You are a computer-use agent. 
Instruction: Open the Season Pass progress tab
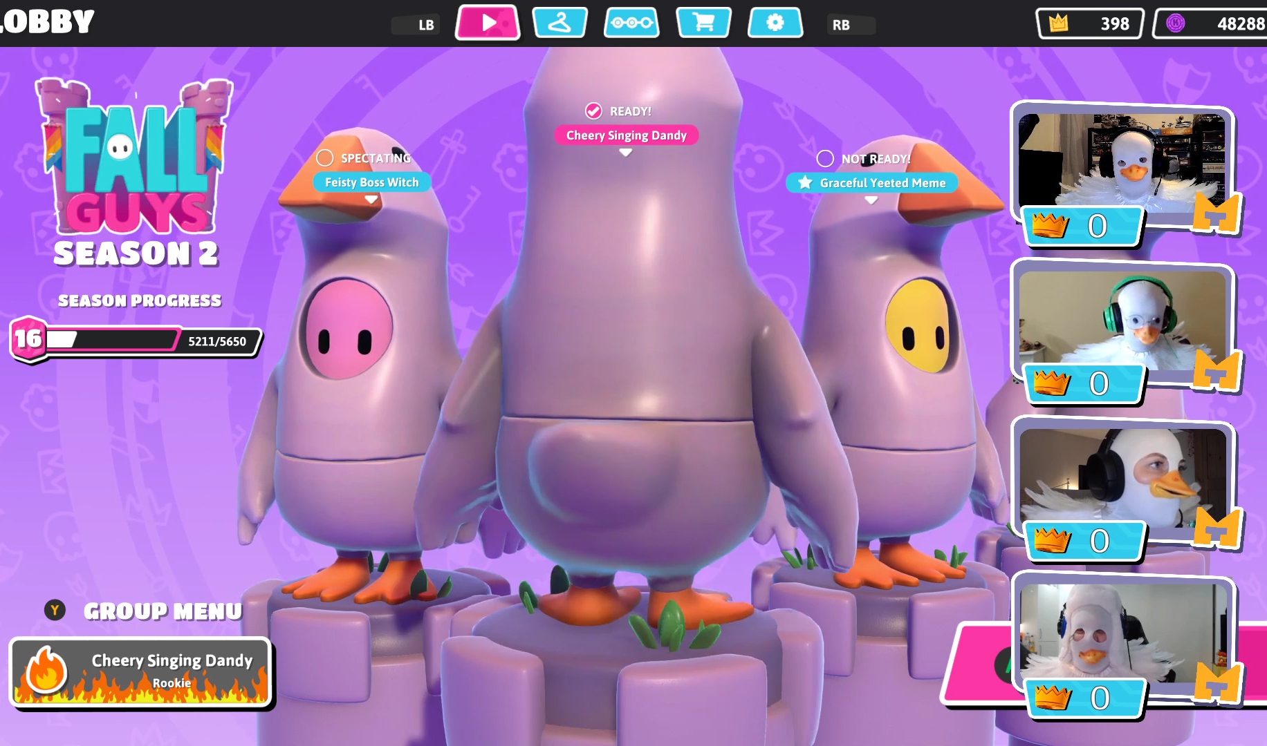tap(631, 23)
